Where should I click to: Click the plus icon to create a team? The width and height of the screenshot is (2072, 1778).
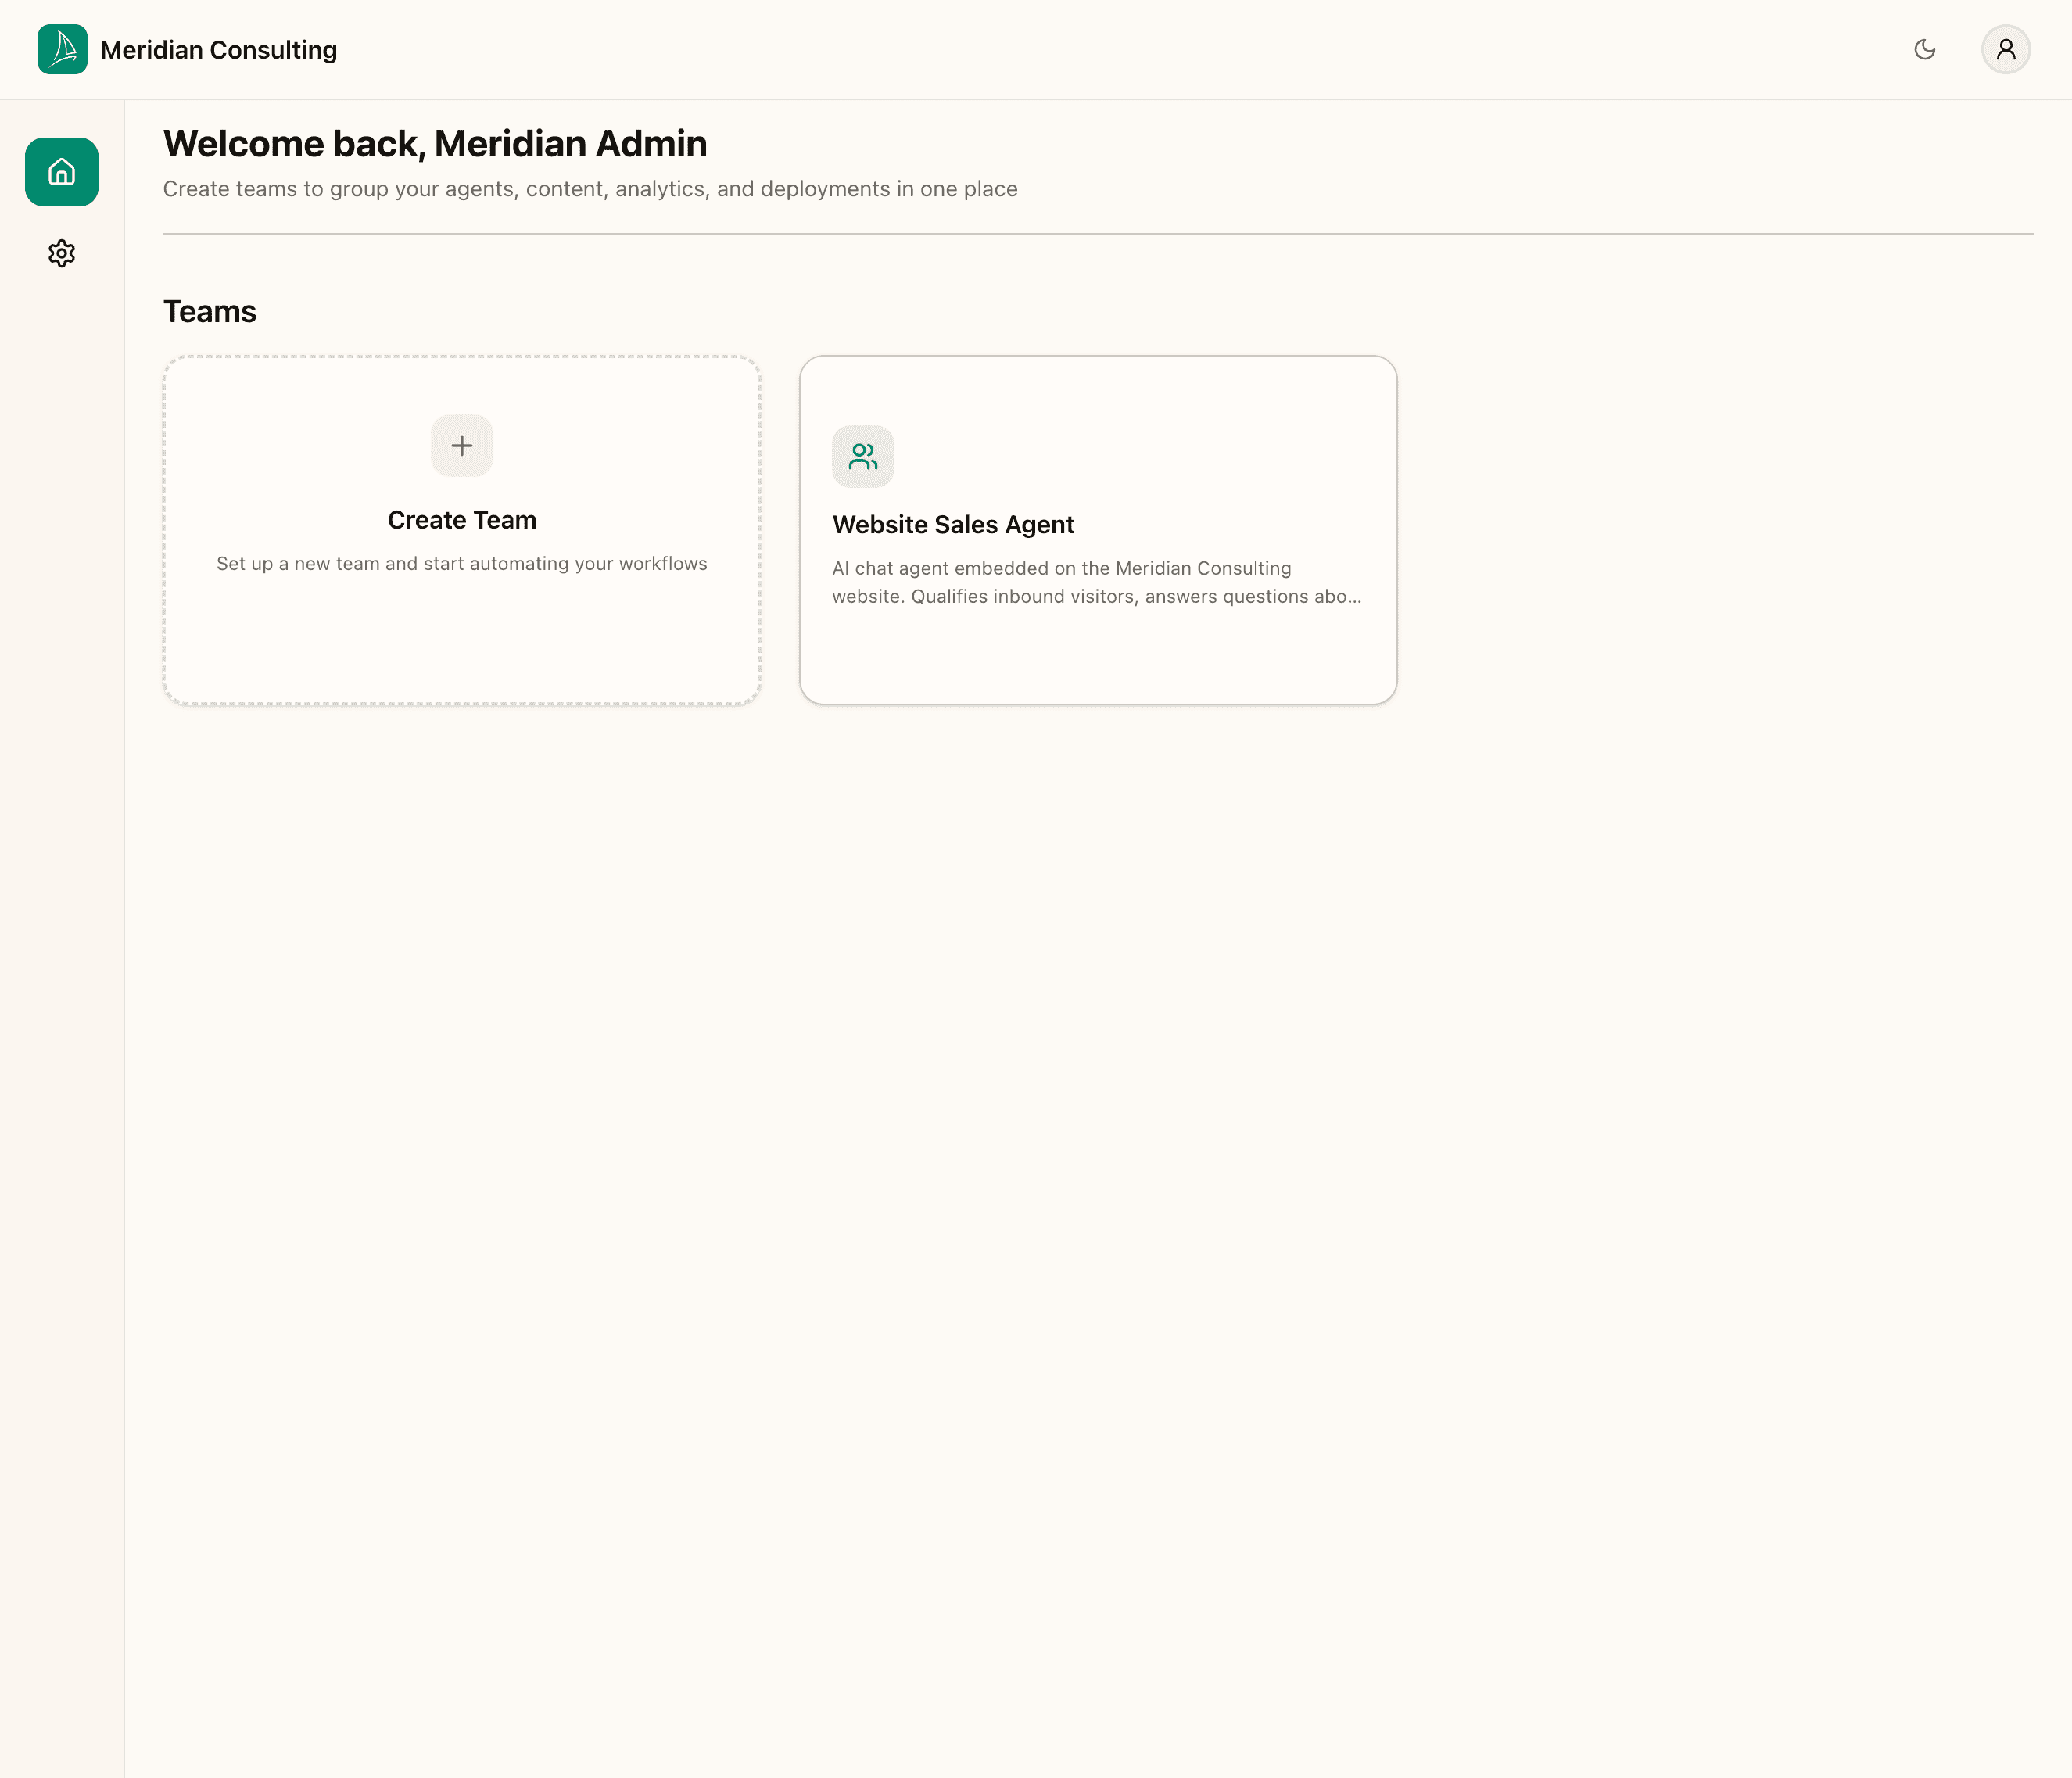pos(462,445)
